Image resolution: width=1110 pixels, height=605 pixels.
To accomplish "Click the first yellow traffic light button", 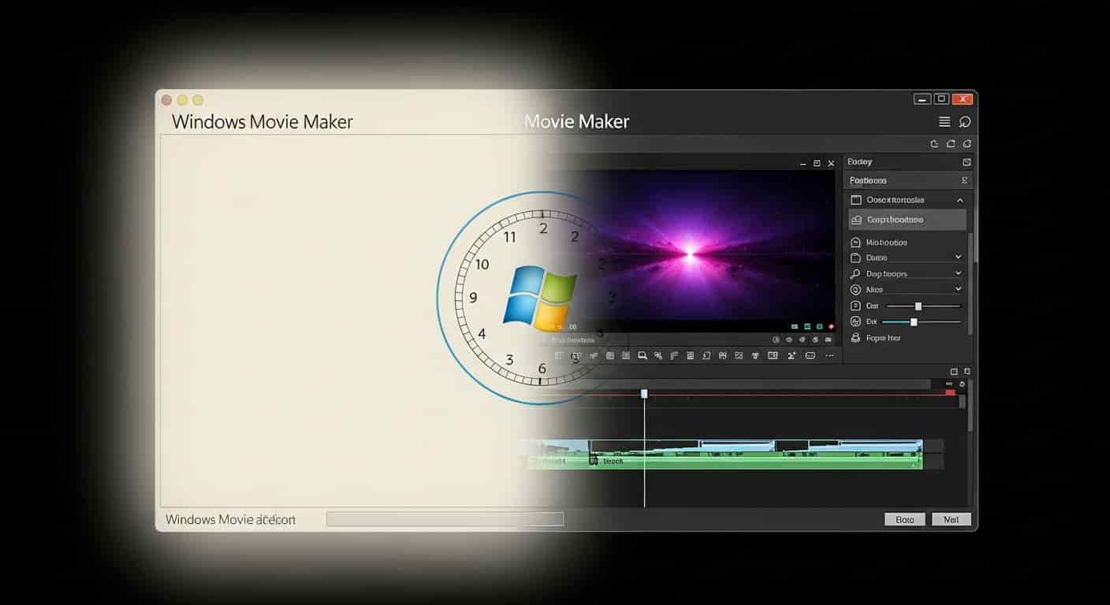I will click(x=182, y=100).
